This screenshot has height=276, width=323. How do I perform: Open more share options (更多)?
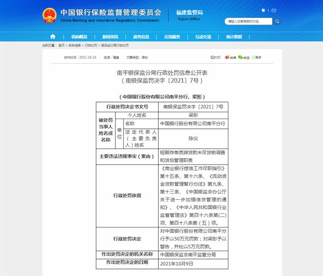coord(256,58)
